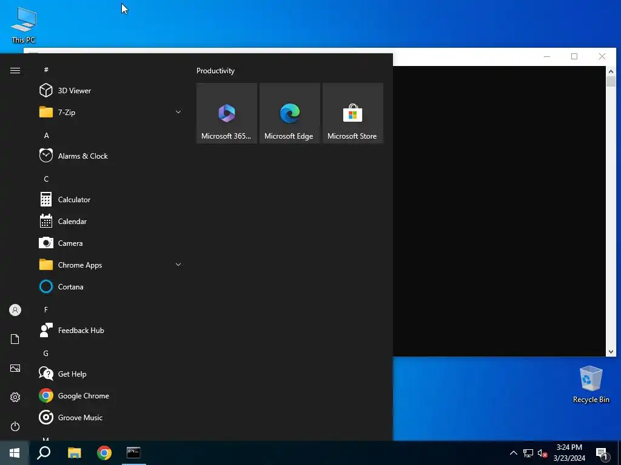Click the muted volume tray icon

[543, 453]
